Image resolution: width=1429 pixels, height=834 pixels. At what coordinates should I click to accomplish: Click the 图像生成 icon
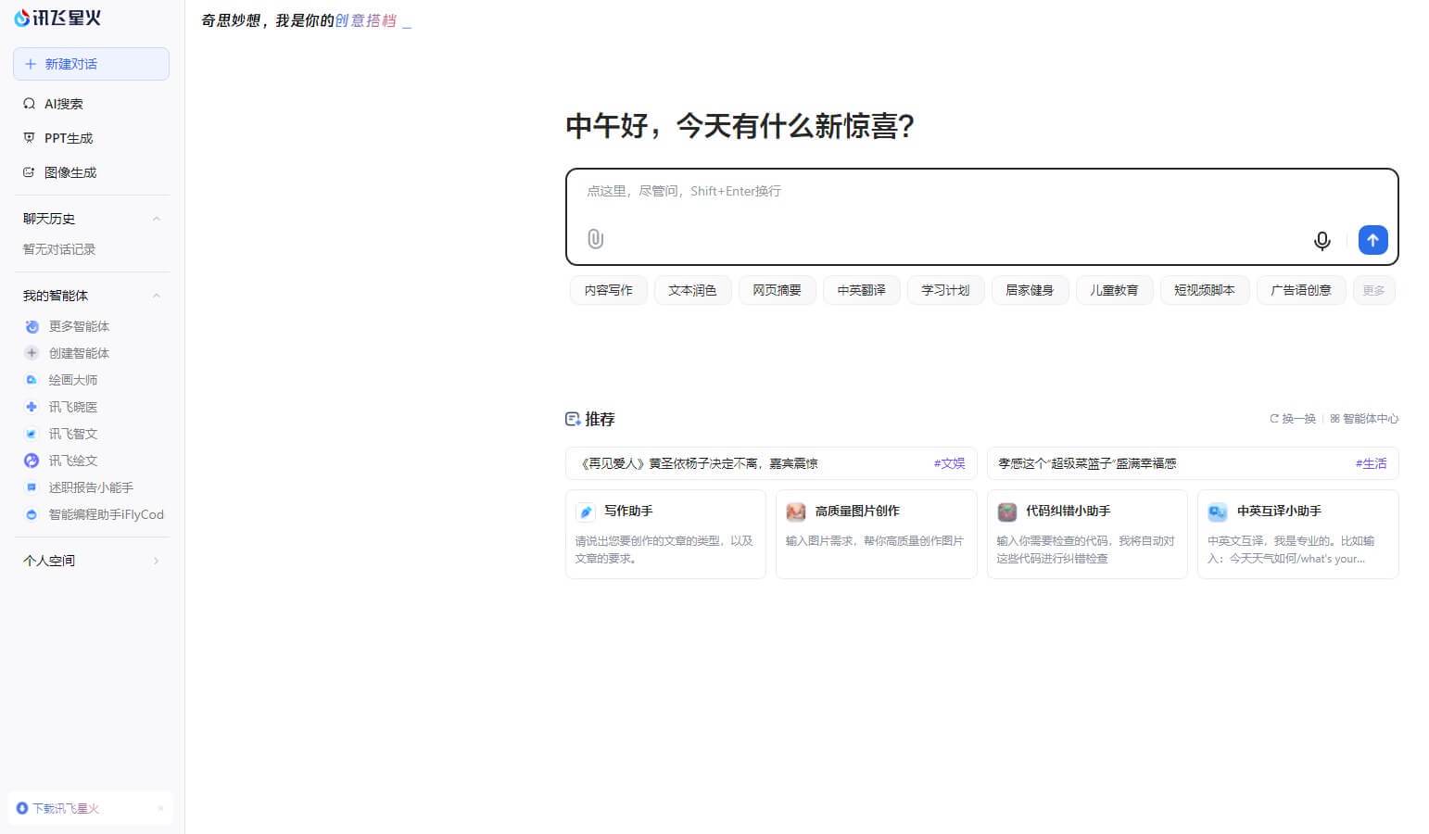coord(30,172)
